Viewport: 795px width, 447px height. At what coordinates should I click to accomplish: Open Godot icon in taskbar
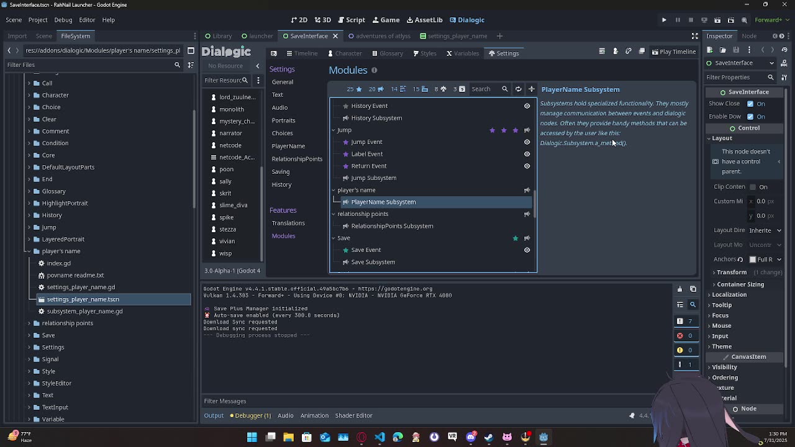click(543, 437)
